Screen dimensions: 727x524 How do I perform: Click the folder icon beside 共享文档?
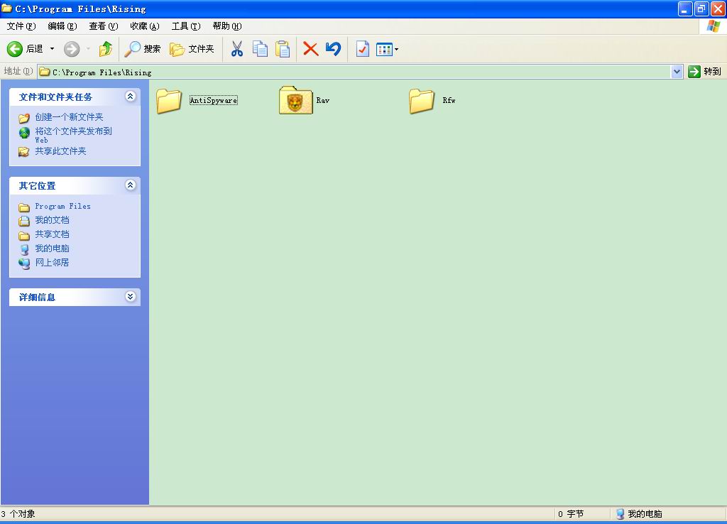click(24, 236)
